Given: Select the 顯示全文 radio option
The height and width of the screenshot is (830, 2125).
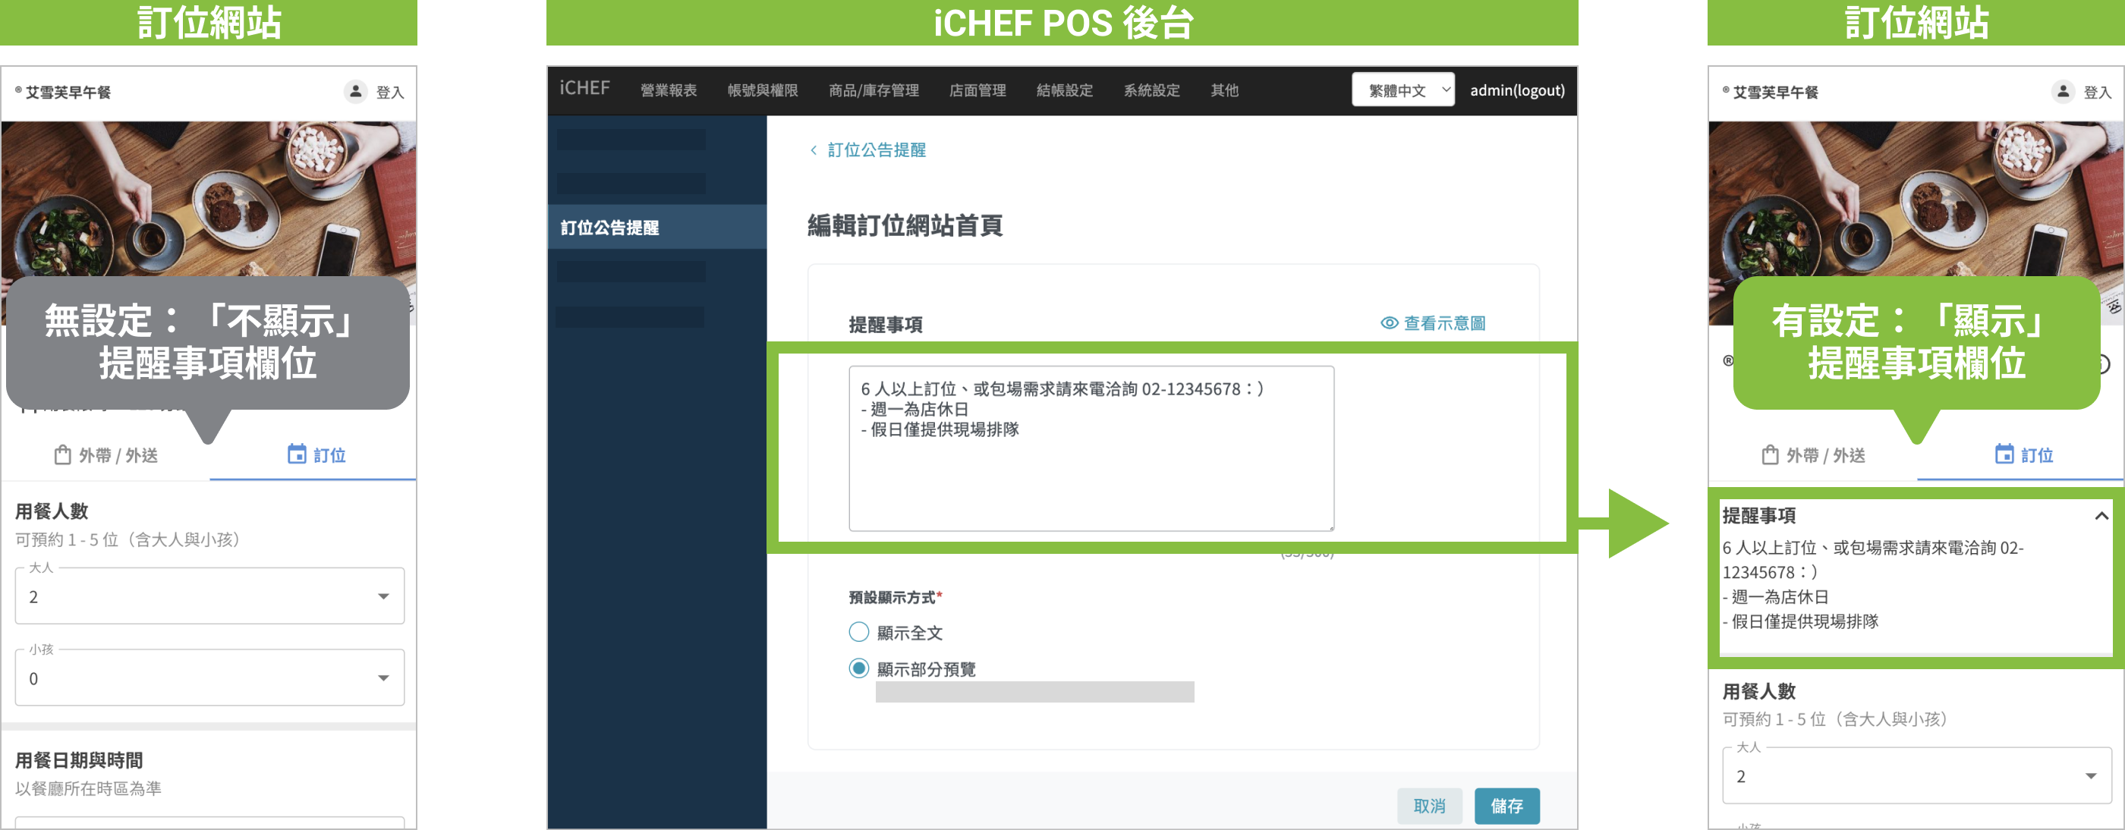Looking at the screenshot, I should point(859,632).
